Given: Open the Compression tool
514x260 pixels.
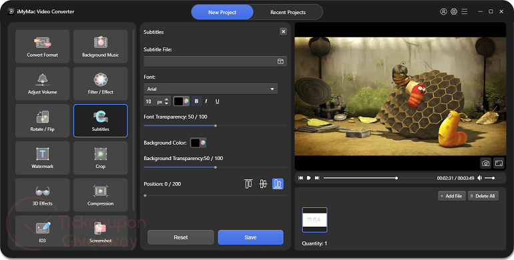Looking at the screenshot, I should click(100, 195).
